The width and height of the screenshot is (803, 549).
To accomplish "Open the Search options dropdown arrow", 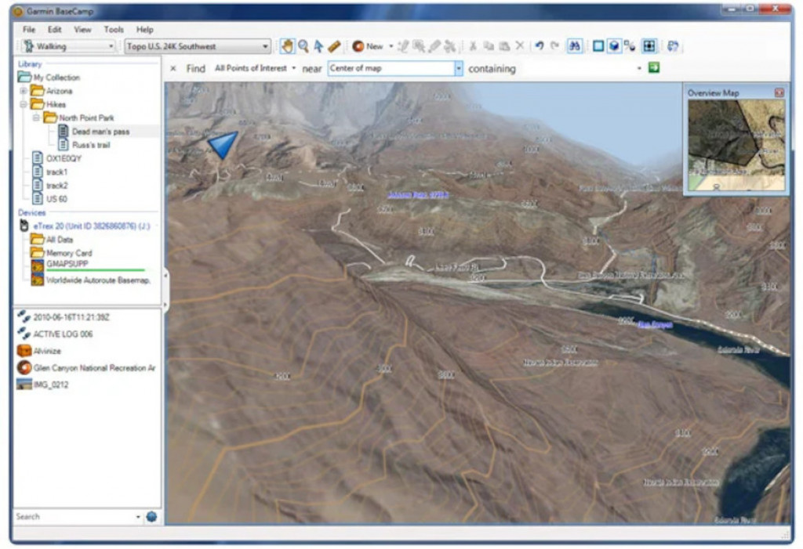I will pos(138,517).
